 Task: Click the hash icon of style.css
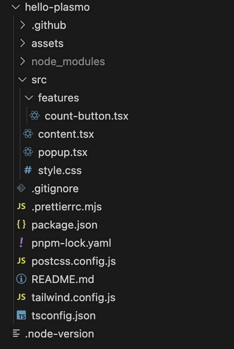[x=28, y=170]
